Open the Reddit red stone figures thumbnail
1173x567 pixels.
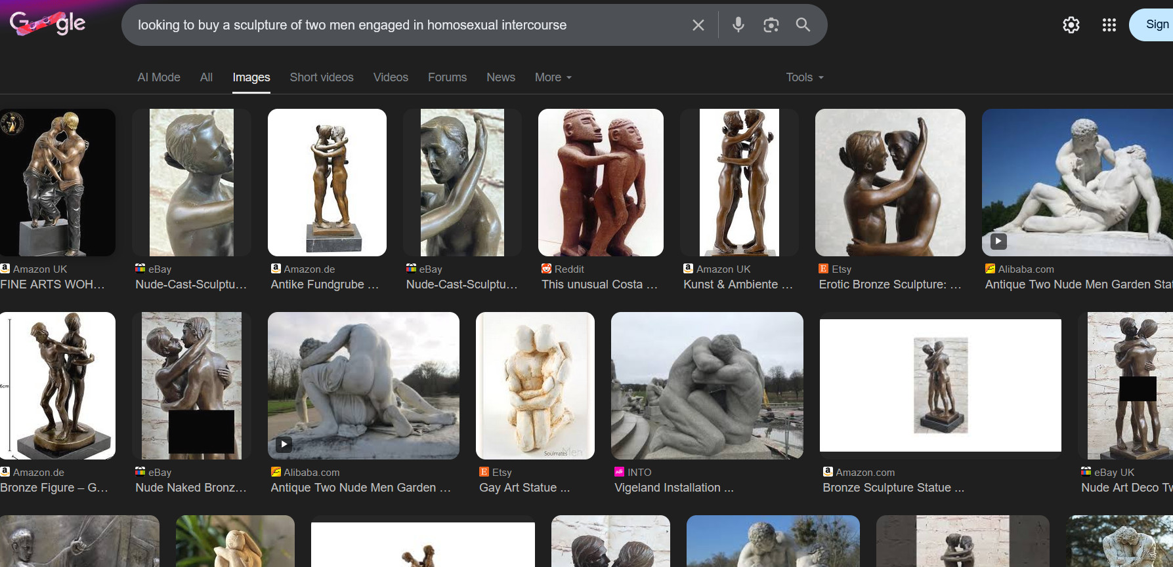click(601, 182)
